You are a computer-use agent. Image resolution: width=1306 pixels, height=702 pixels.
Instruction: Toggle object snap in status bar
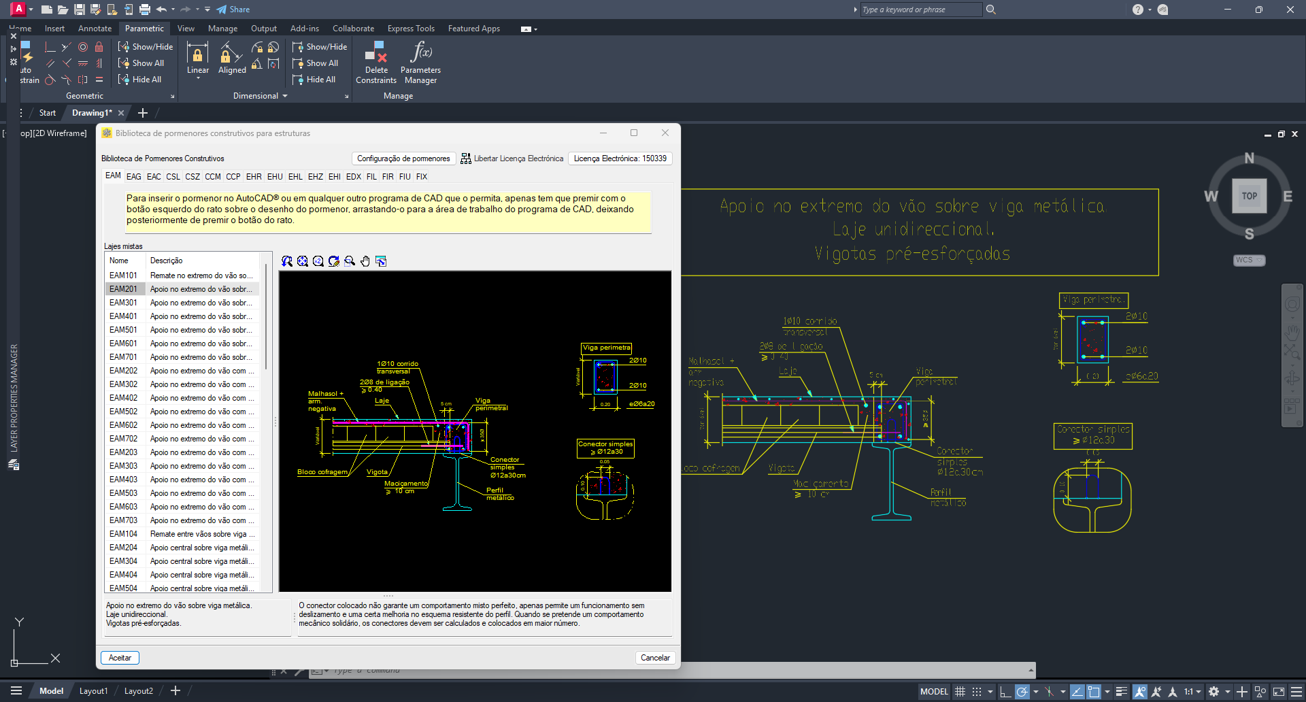tap(1093, 692)
